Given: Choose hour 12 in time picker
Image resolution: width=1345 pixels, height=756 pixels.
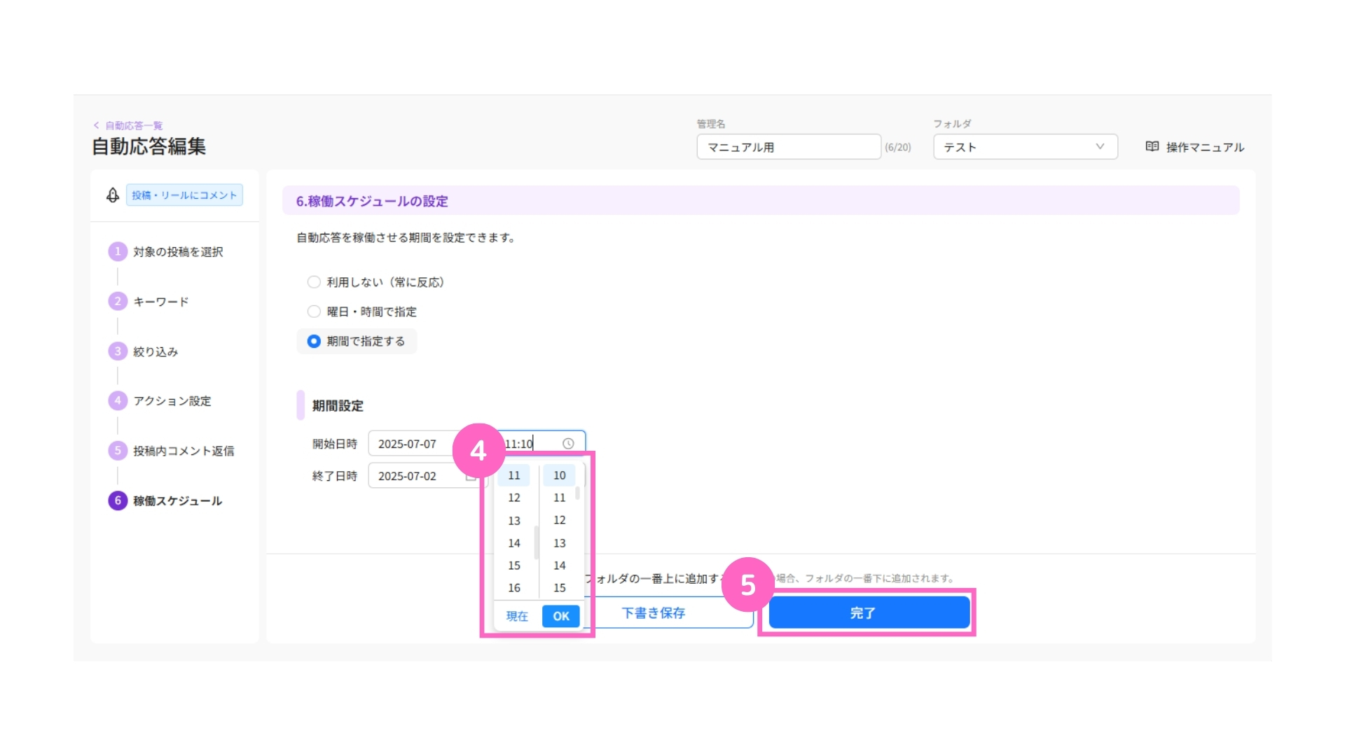Looking at the screenshot, I should 514,498.
